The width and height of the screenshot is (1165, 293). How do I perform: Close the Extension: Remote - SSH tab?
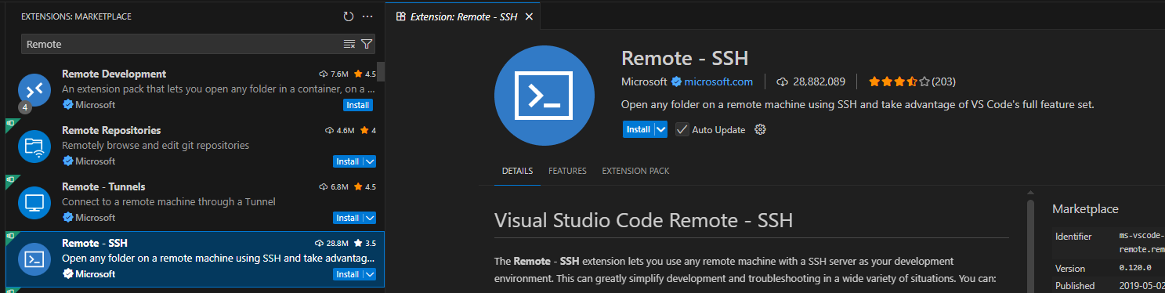(x=529, y=16)
